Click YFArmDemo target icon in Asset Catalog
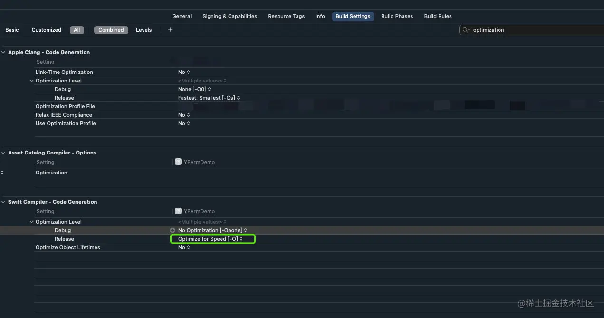 click(178, 162)
